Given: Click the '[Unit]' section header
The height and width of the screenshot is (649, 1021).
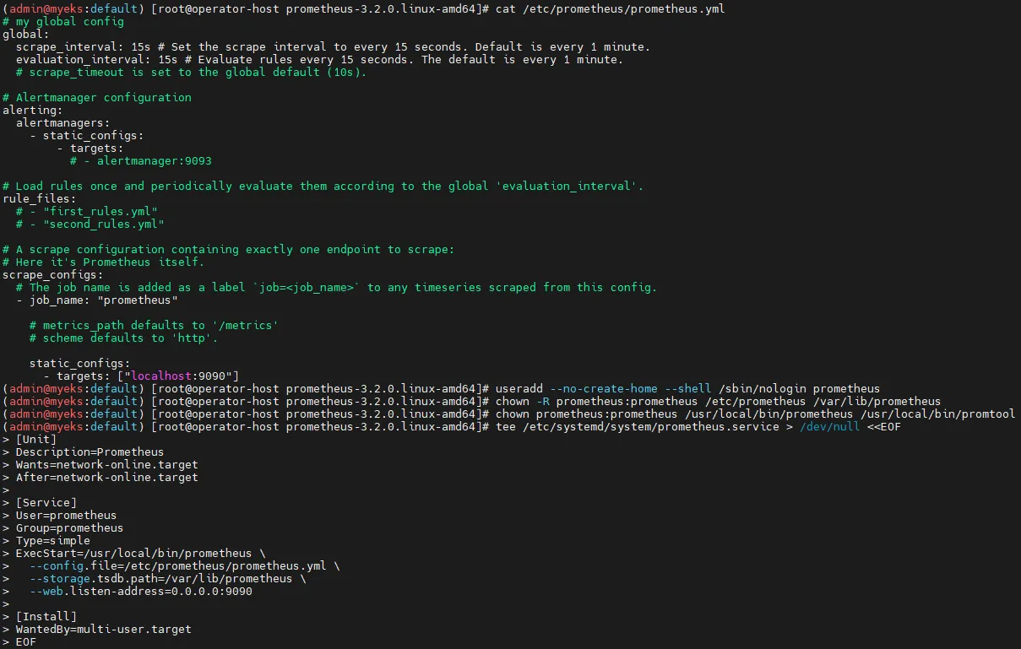Looking at the screenshot, I should click(x=36, y=439).
